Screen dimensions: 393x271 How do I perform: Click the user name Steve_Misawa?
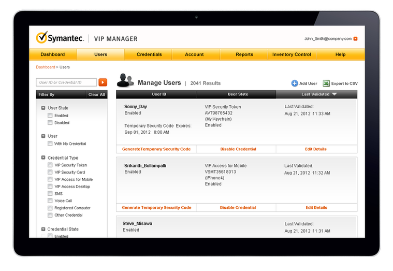pyautogui.click(x=137, y=223)
